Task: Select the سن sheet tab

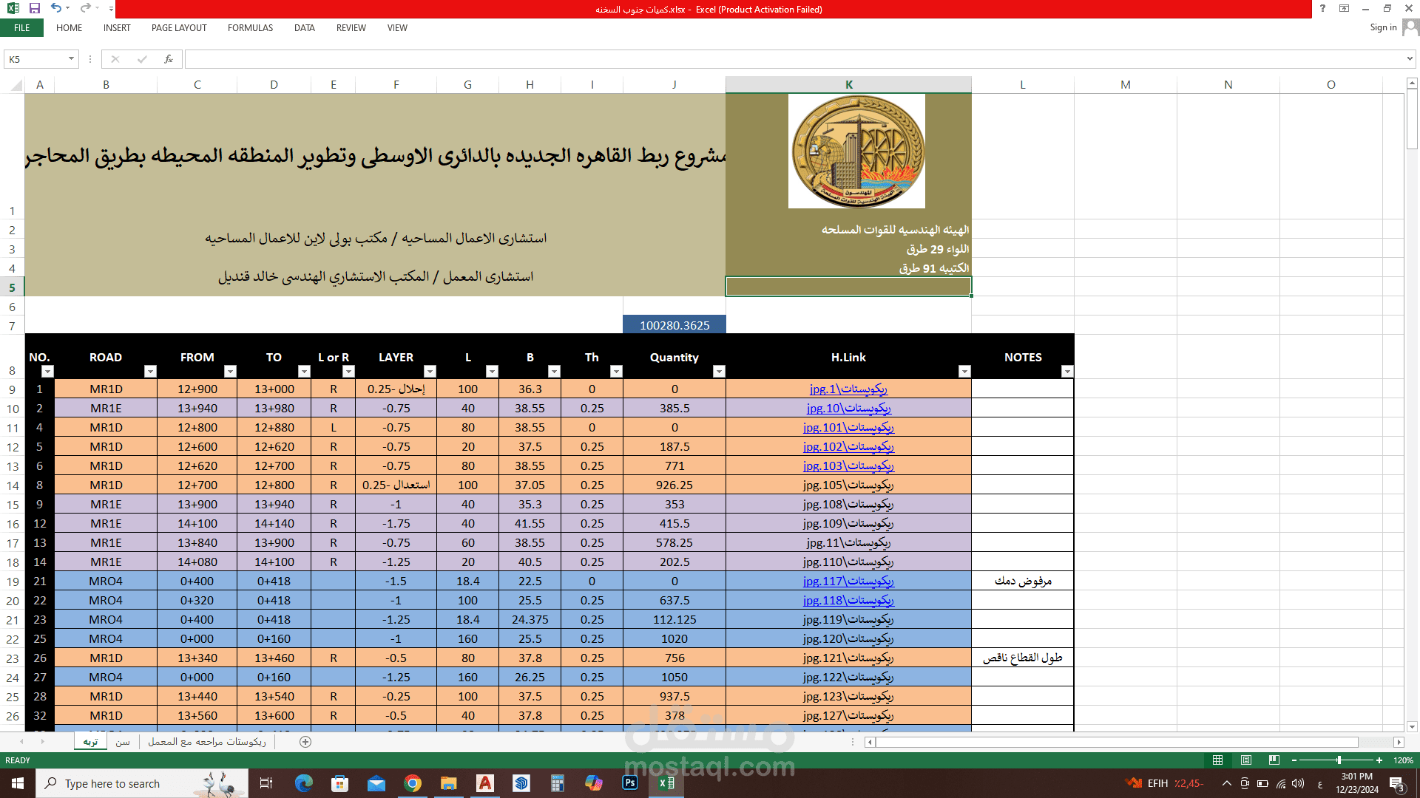Action: click(123, 741)
